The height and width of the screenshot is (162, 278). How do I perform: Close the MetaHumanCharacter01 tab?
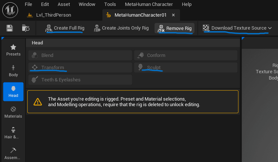[173, 15]
